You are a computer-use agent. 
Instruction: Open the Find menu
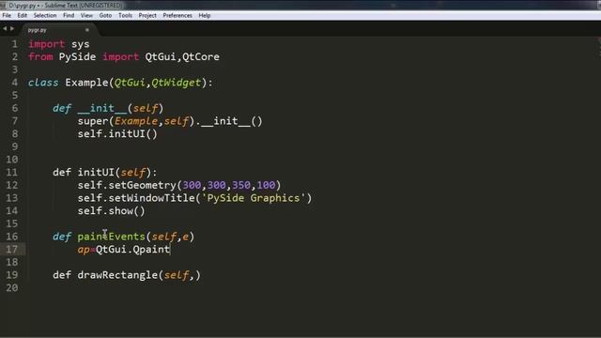[x=69, y=15]
